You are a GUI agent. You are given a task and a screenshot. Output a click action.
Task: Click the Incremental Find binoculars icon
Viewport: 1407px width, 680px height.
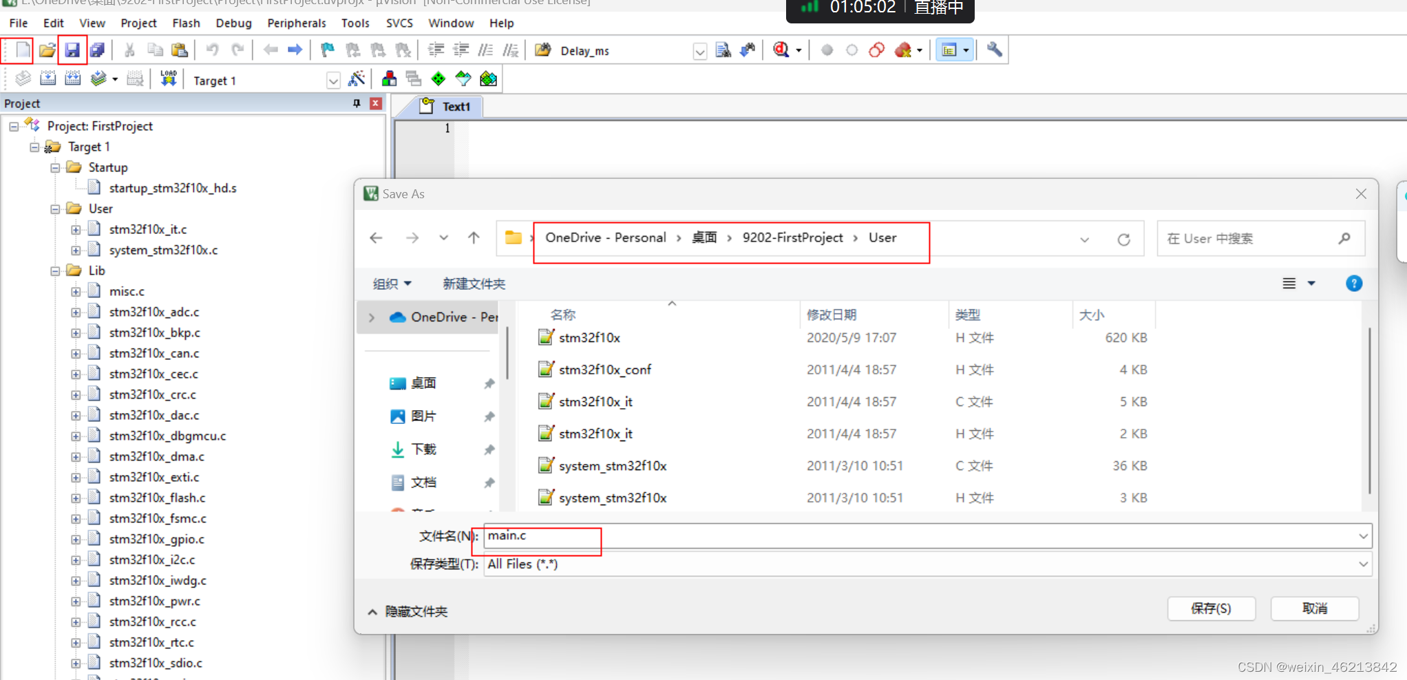pyautogui.click(x=748, y=50)
